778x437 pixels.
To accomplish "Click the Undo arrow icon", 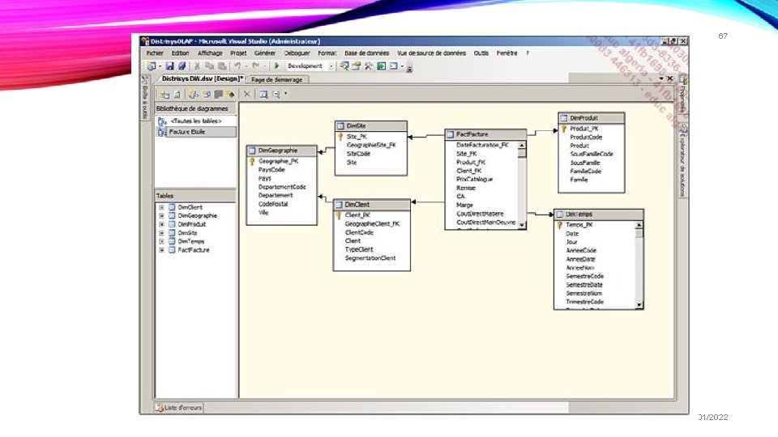I will pos(237,66).
